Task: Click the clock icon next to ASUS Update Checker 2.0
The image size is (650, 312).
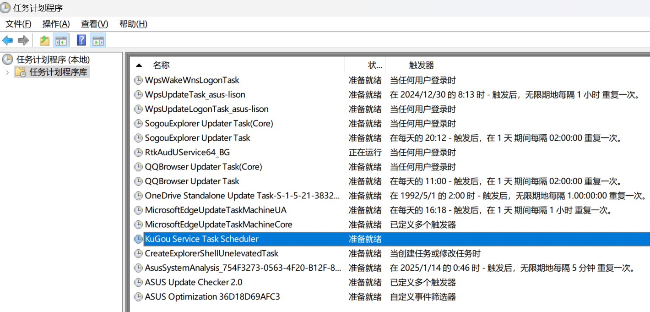Action: (x=138, y=282)
